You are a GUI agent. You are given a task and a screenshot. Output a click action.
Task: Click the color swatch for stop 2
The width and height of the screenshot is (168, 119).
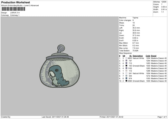(x=126, y=61)
